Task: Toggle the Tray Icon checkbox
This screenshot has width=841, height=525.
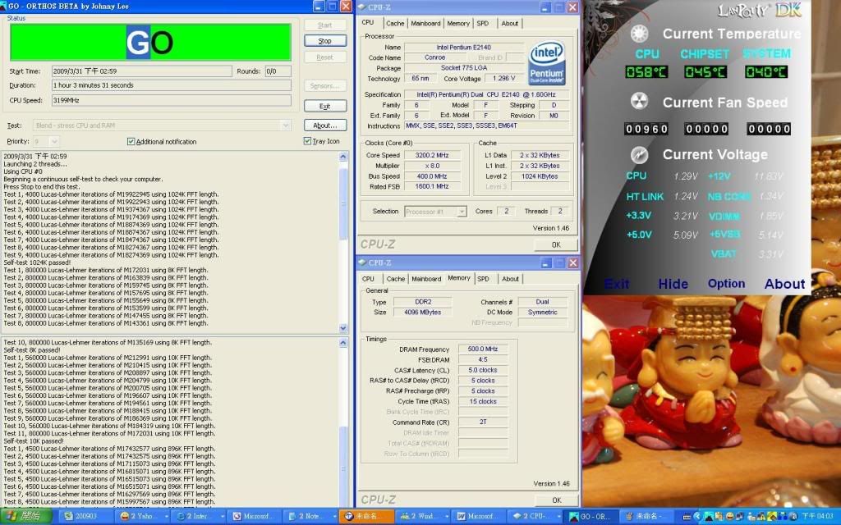Action: 307,141
